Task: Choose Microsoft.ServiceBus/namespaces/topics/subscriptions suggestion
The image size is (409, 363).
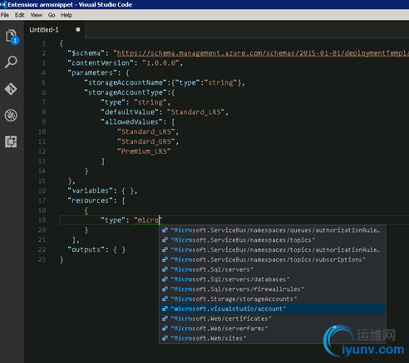Action: 273,260
